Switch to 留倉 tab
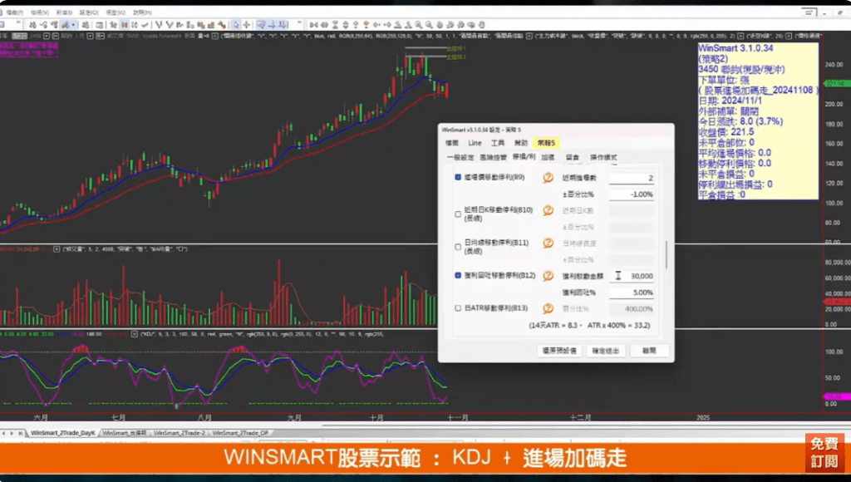 [x=573, y=157]
